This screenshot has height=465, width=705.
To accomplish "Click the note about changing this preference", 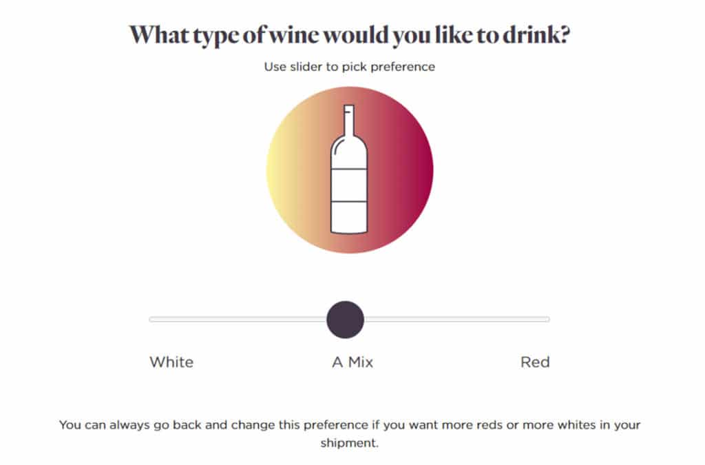I will click(349, 433).
